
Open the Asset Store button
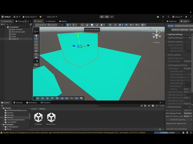point(30,17)
